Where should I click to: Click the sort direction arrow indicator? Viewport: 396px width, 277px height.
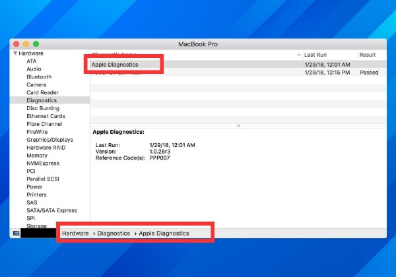(x=299, y=55)
